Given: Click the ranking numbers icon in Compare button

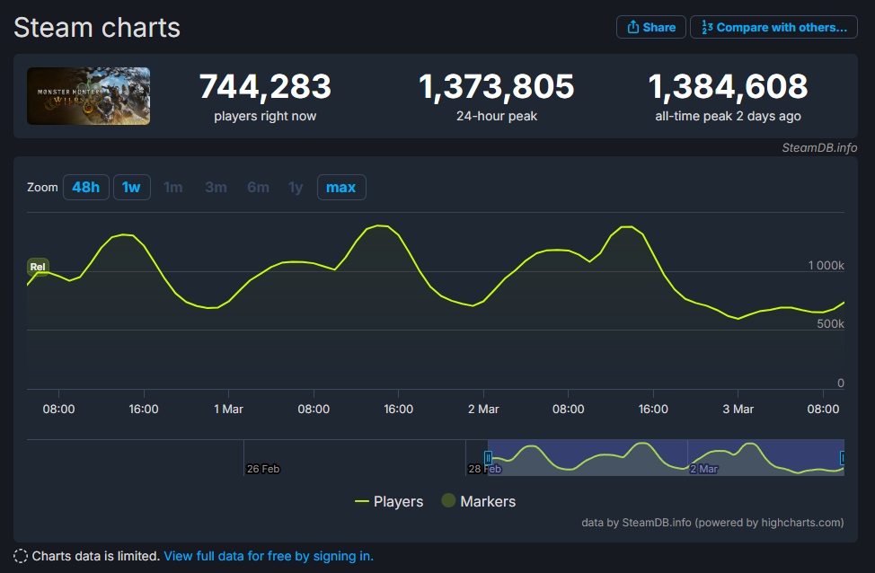Looking at the screenshot, I should [x=707, y=27].
